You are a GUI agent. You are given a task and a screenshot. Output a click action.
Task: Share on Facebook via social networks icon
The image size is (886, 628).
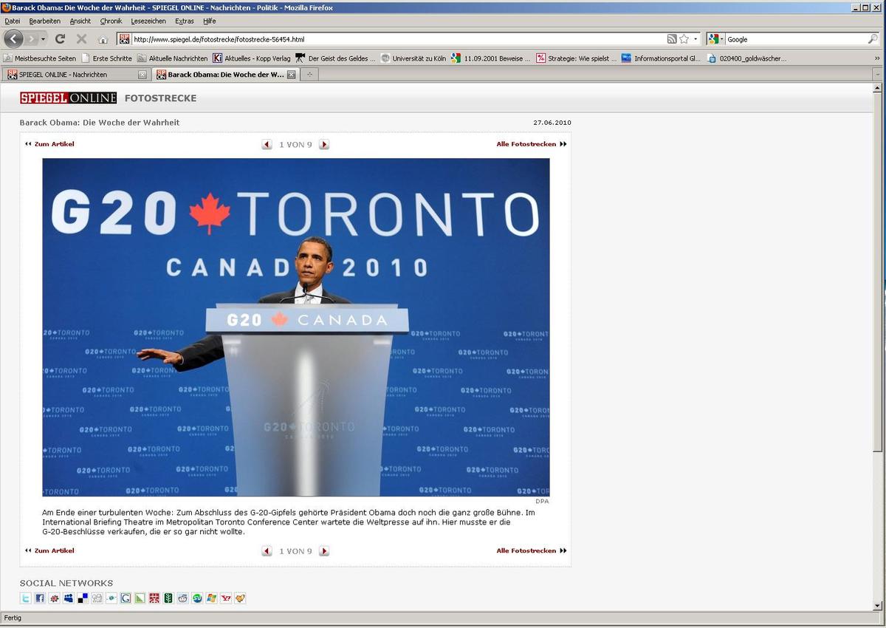click(40, 598)
